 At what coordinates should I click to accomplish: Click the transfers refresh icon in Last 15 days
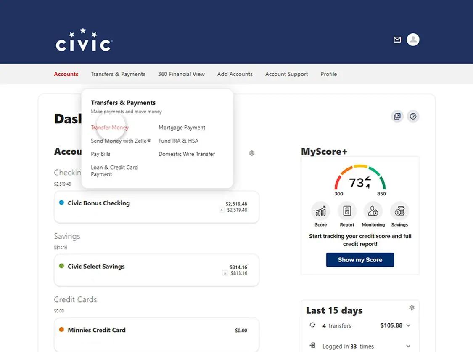(312, 325)
